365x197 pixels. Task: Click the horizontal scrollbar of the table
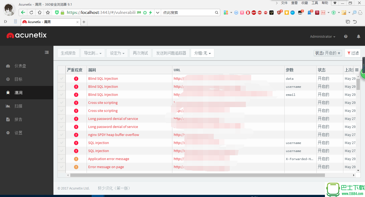pos(197,175)
